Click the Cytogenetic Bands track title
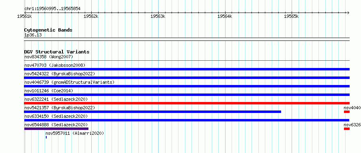361x153 pixels. click(x=48, y=30)
